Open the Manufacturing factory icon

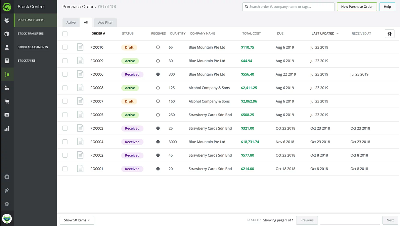point(7,88)
